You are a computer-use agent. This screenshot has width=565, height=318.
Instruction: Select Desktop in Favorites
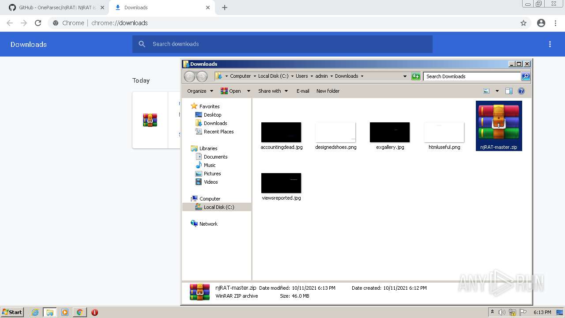pyautogui.click(x=212, y=115)
